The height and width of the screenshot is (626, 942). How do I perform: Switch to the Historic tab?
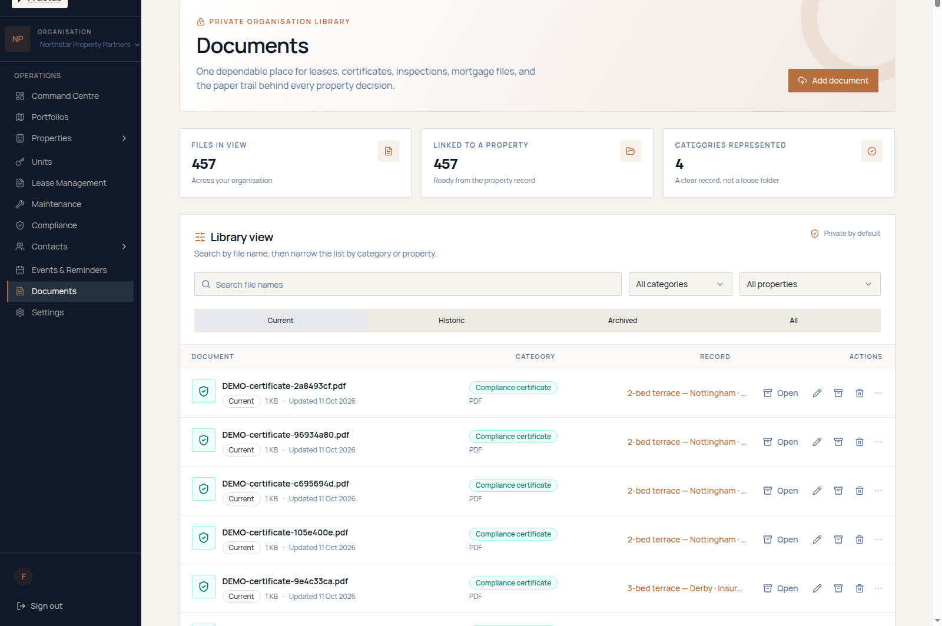(x=452, y=321)
